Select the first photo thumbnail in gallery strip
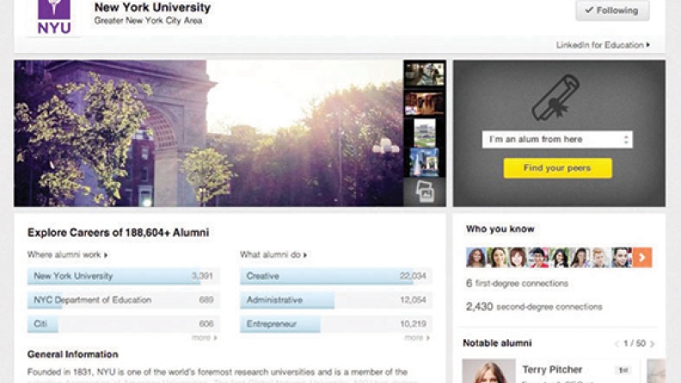 (424, 74)
